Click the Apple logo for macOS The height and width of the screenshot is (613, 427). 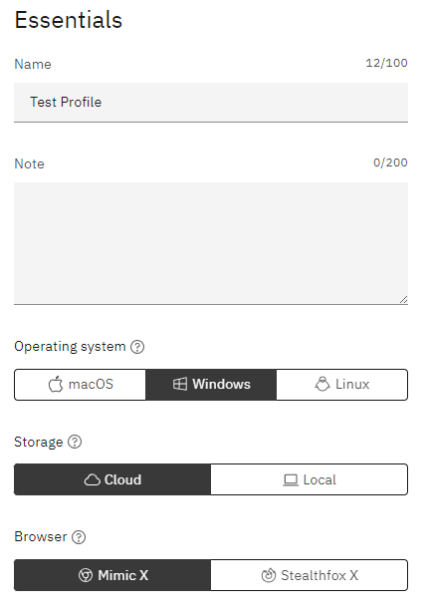coord(56,384)
